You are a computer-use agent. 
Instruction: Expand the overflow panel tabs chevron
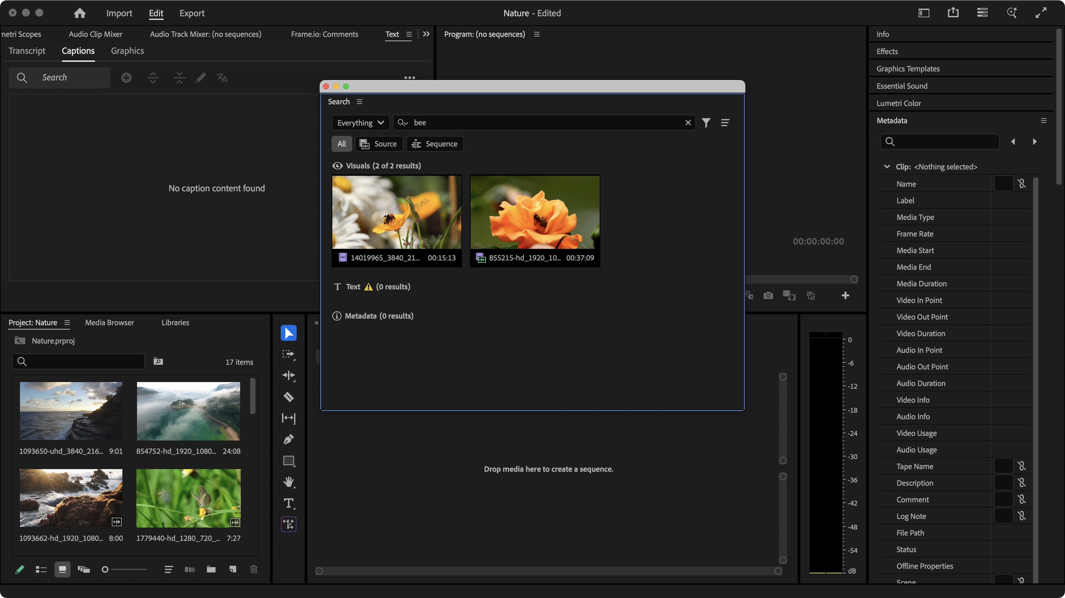(x=426, y=34)
